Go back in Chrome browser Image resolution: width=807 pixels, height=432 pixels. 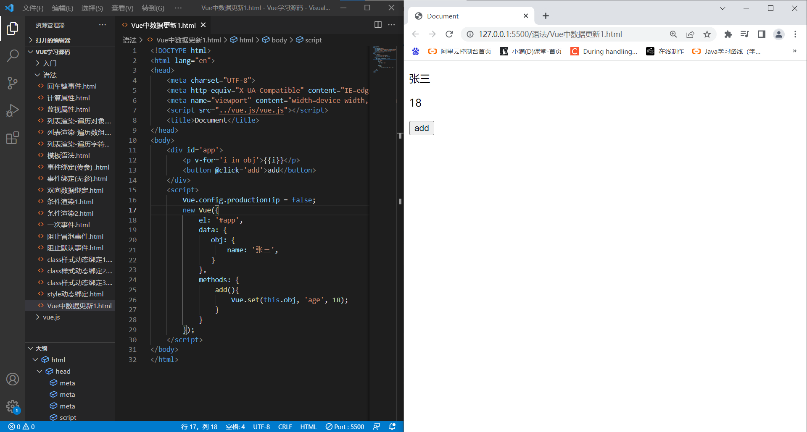(x=415, y=34)
